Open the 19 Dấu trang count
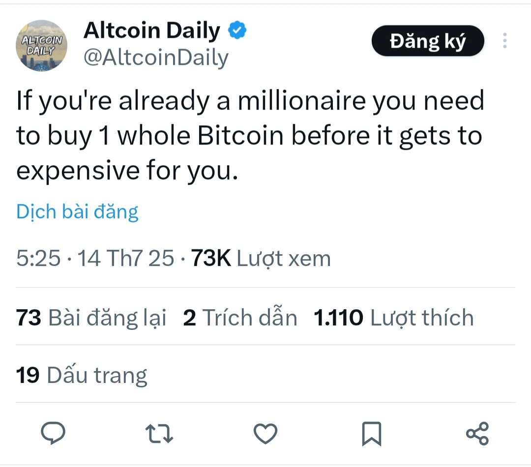531x467 pixels. click(x=82, y=375)
